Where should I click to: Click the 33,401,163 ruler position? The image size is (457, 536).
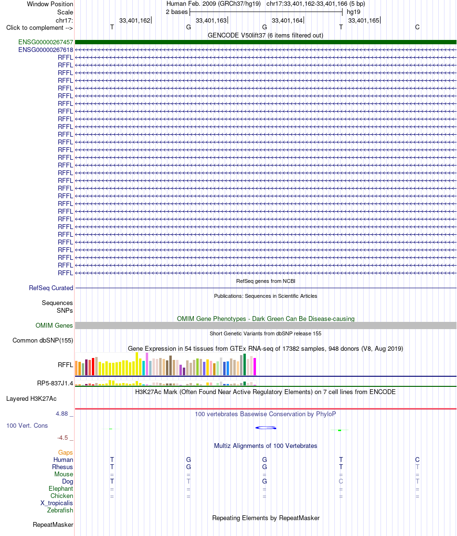pos(211,21)
